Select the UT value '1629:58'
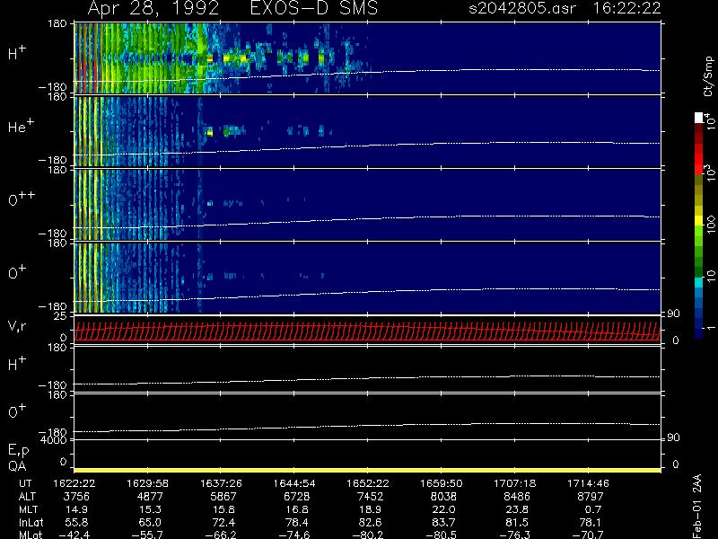 click(x=147, y=483)
